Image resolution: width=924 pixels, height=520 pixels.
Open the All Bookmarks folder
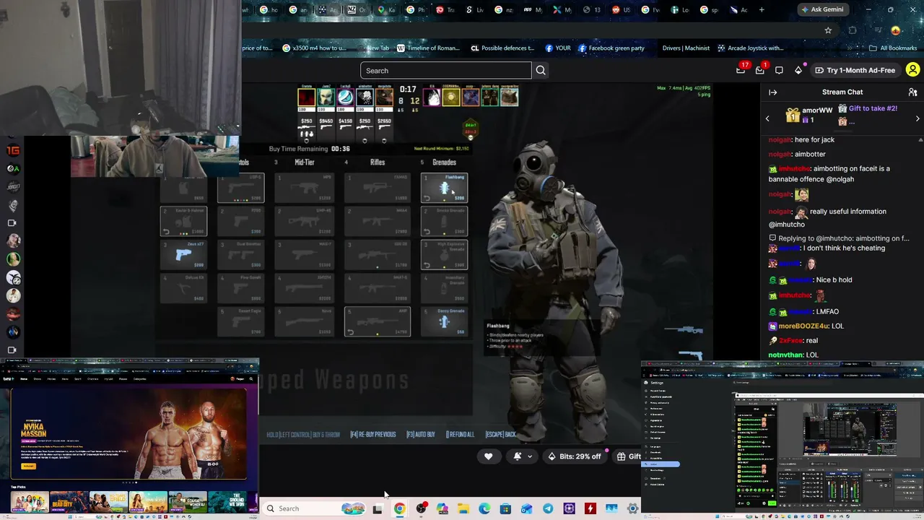coord(893,48)
